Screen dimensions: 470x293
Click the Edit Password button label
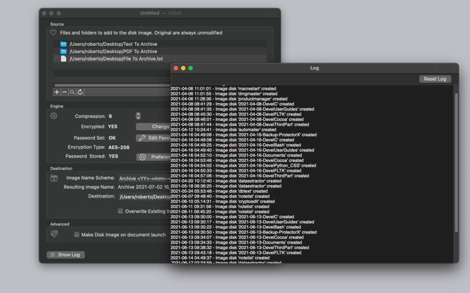click(x=159, y=138)
